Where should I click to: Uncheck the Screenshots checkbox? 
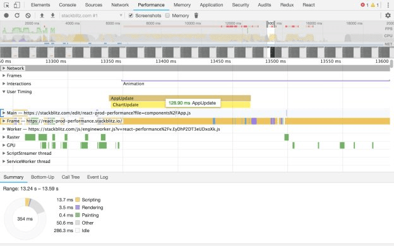131,16
